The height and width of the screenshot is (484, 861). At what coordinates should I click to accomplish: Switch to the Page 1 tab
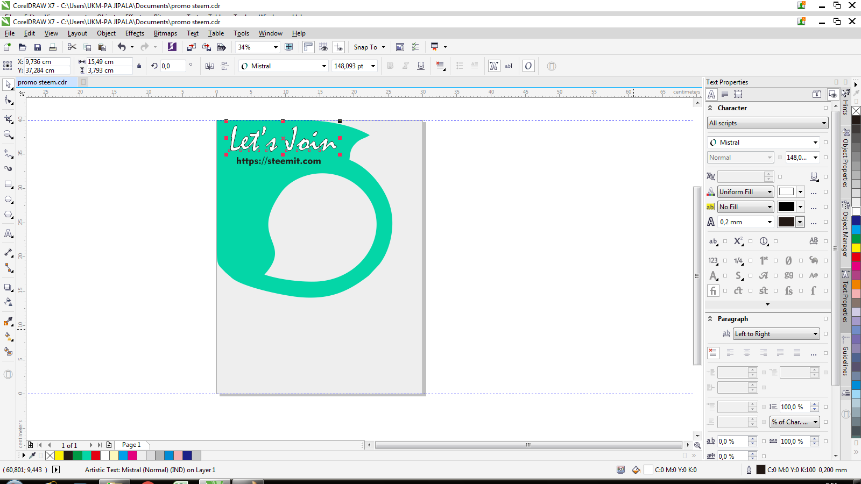131,445
